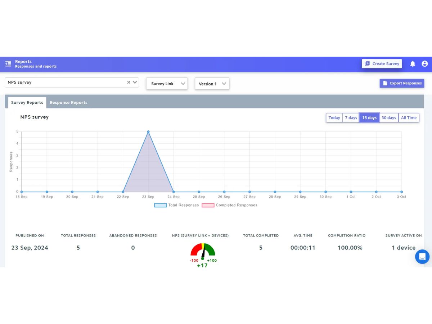Select the 15 days range

369,118
